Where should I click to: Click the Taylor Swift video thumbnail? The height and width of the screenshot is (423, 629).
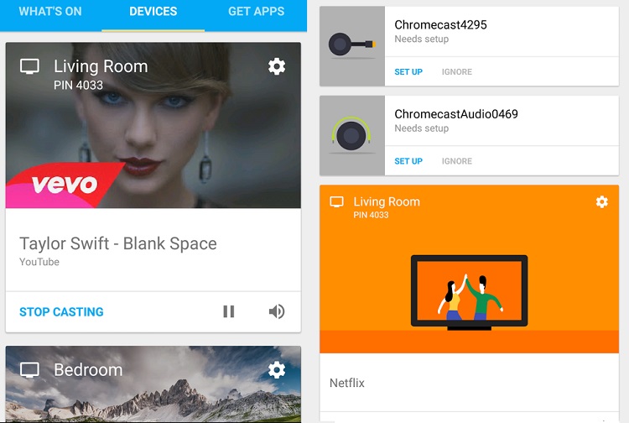point(153,125)
